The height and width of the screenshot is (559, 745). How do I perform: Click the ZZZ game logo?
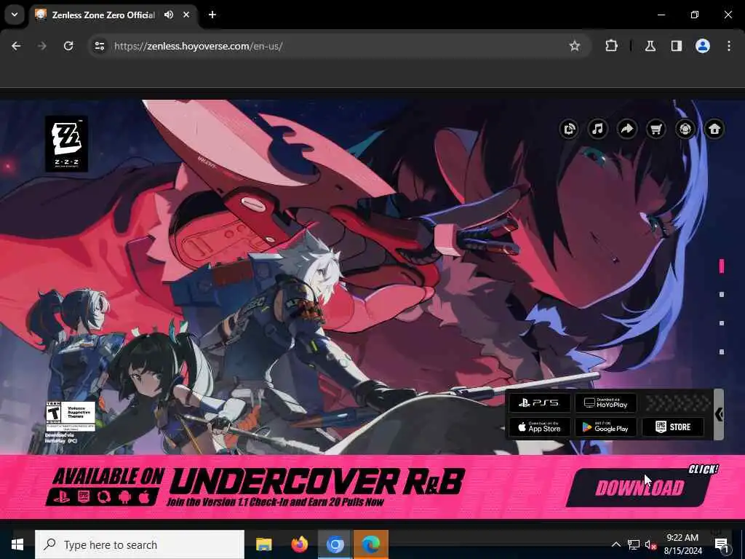tap(66, 143)
